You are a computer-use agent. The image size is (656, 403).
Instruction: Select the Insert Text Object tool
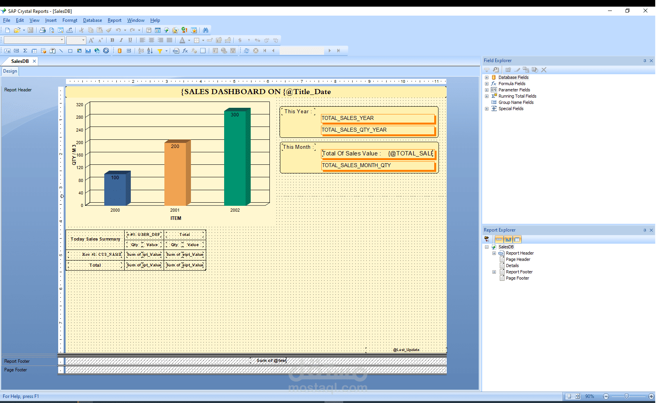pos(7,51)
